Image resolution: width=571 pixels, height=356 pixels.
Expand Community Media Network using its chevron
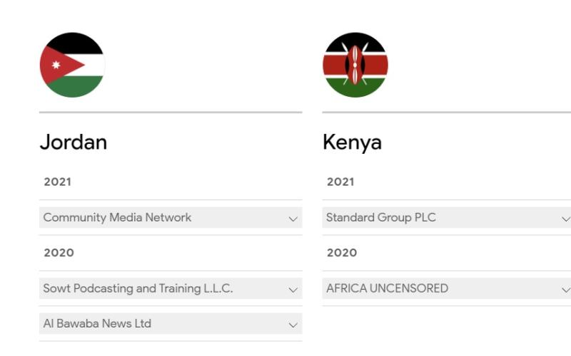293,219
